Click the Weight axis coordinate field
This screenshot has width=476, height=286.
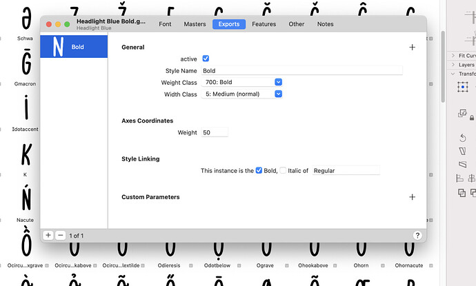(x=214, y=132)
